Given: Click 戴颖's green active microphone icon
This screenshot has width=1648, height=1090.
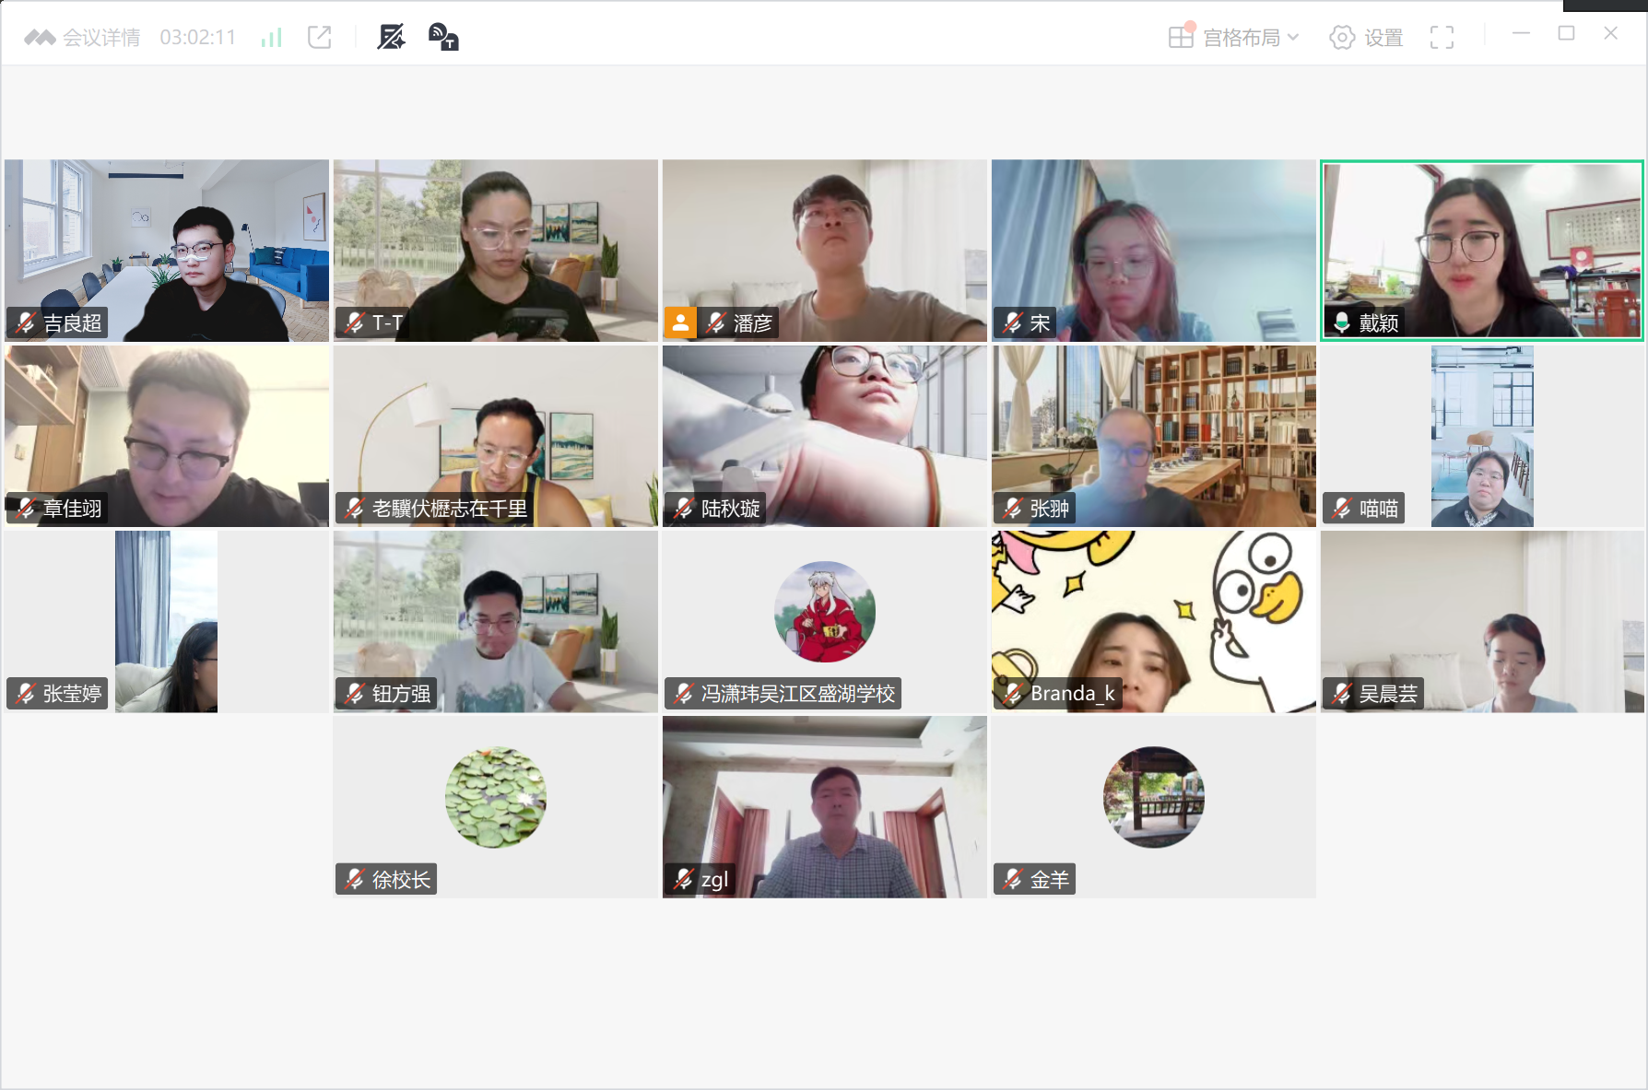Looking at the screenshot, I should click(1342, 322).
